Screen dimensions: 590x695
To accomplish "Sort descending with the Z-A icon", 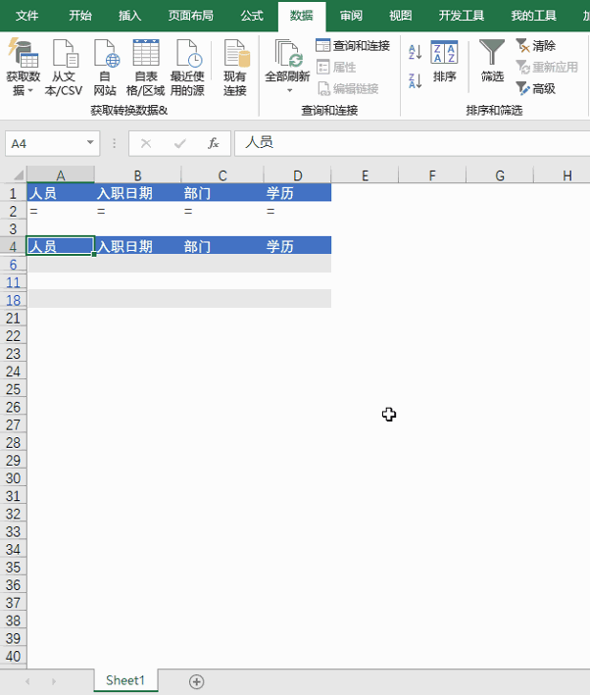I will tap(415, 80).
